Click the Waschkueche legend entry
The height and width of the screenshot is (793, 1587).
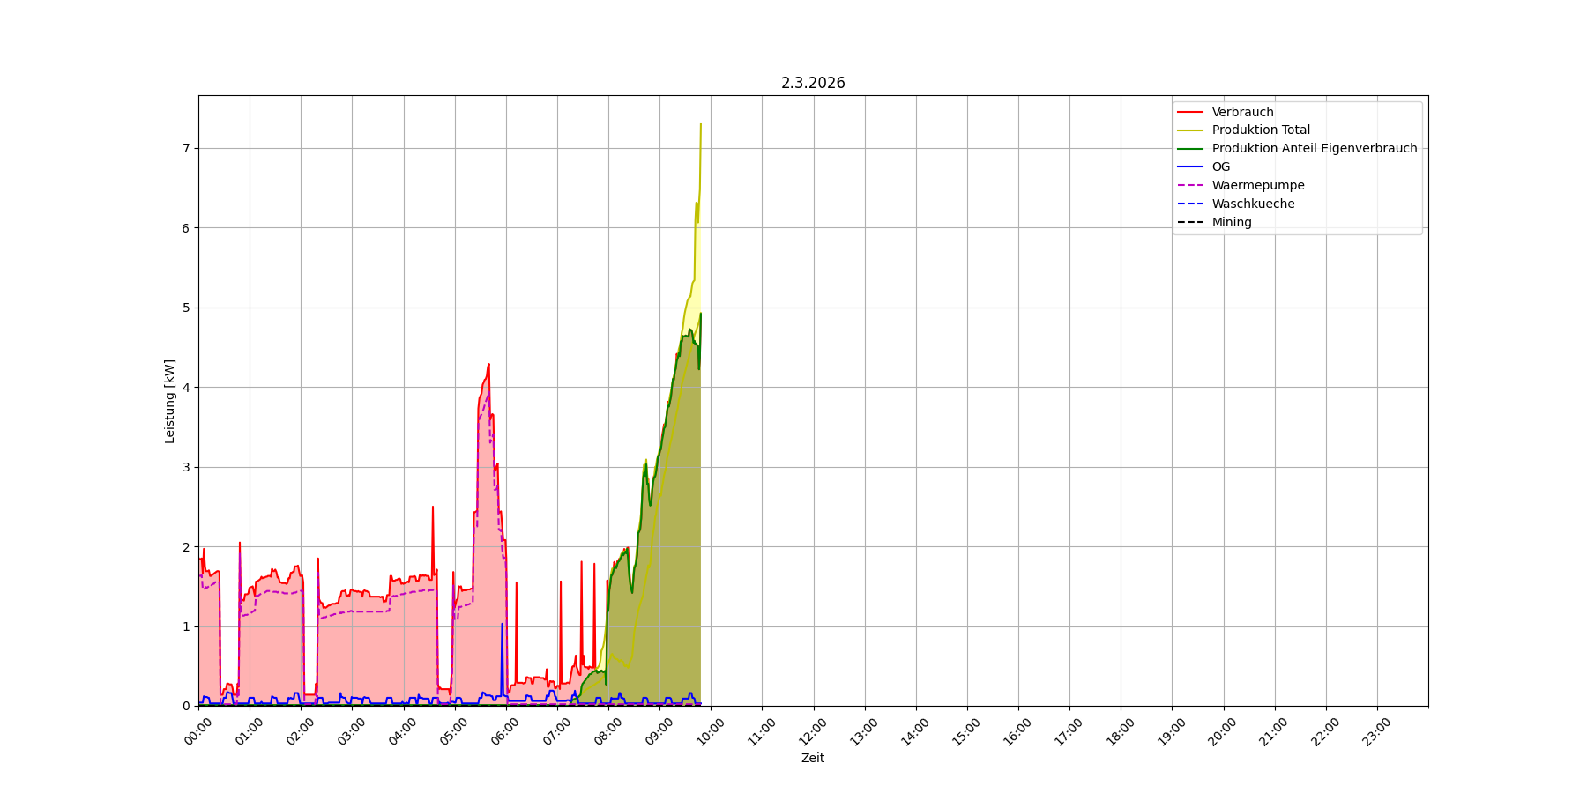point(1253,204)
